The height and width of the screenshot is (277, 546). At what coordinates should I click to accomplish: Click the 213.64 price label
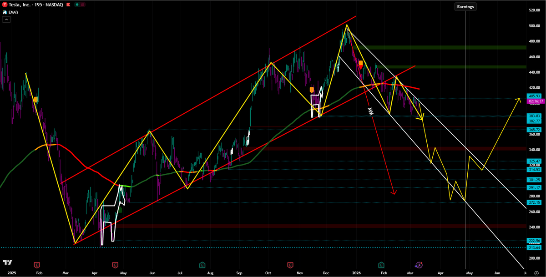(x=534, y=247)
